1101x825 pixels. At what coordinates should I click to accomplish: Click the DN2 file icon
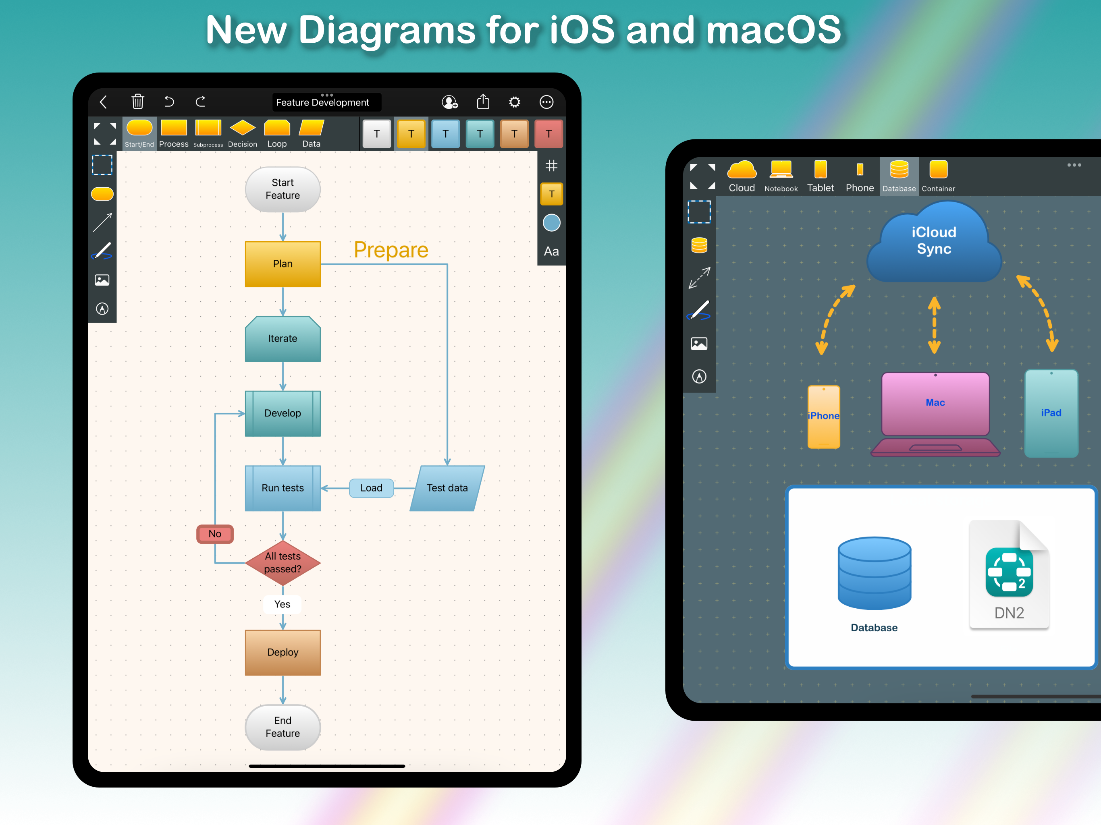coord(1010,575)
